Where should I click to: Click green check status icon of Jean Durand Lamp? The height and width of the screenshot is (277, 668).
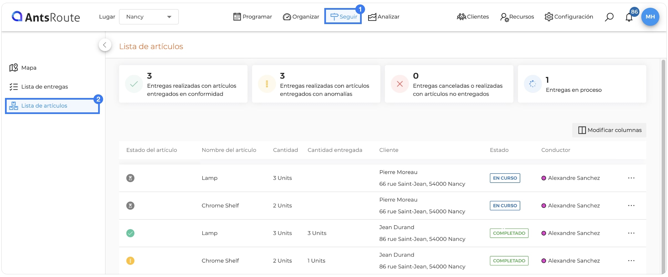[x=130, y=233]
